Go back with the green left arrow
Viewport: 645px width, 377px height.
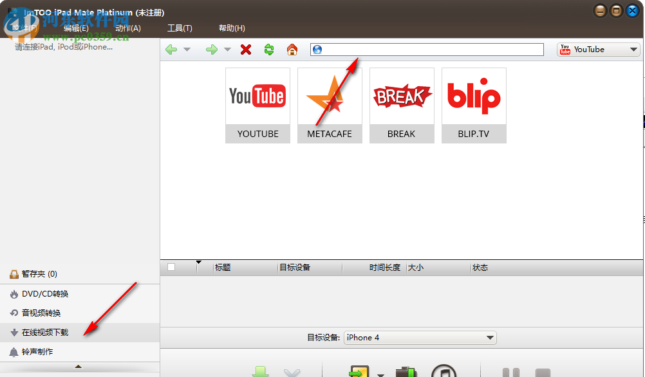[171, 50]
